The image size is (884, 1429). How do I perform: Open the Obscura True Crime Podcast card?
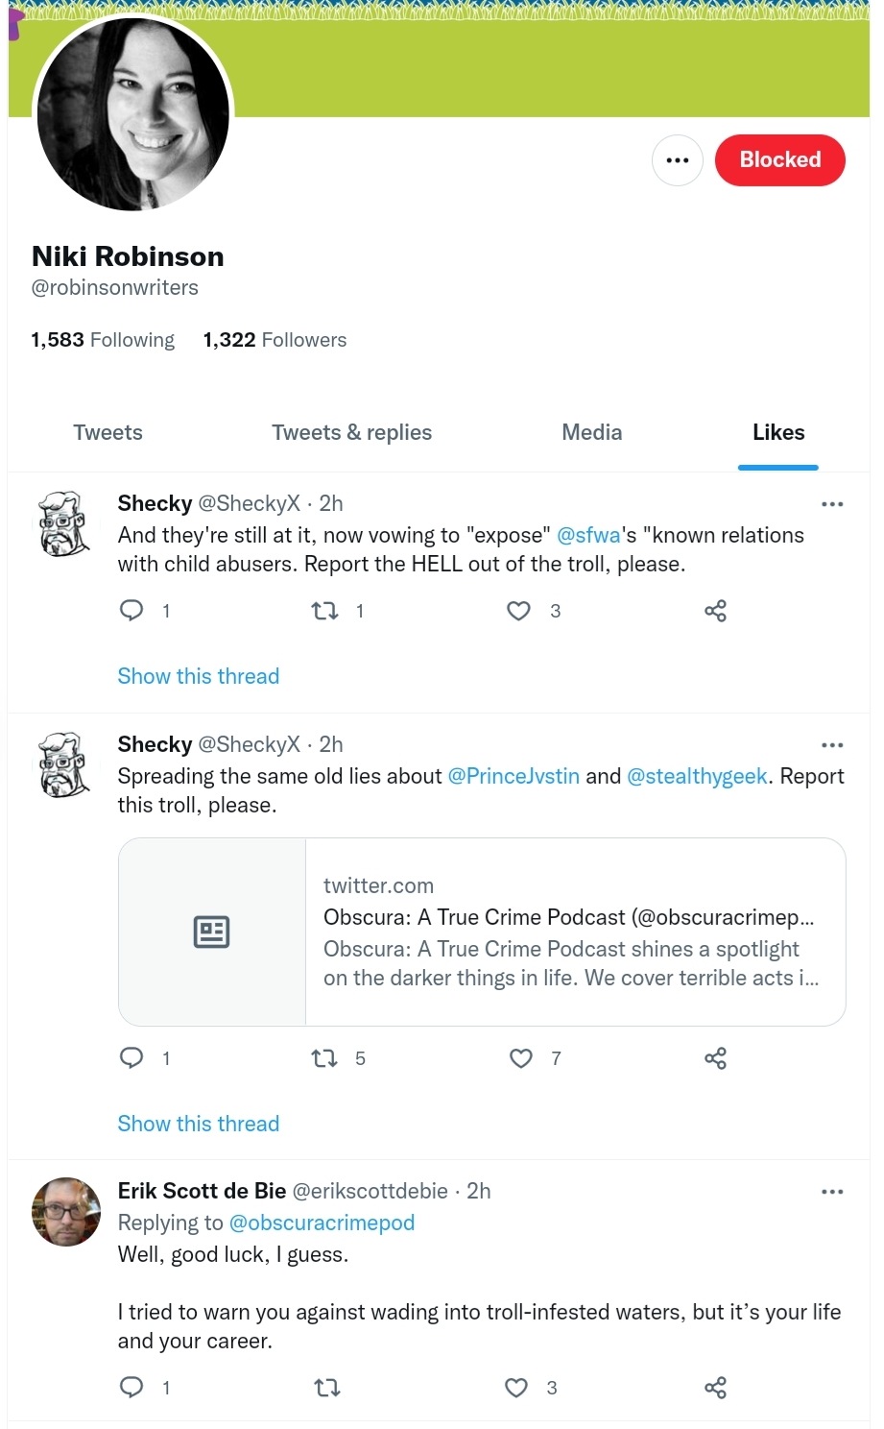click(482, 932)
